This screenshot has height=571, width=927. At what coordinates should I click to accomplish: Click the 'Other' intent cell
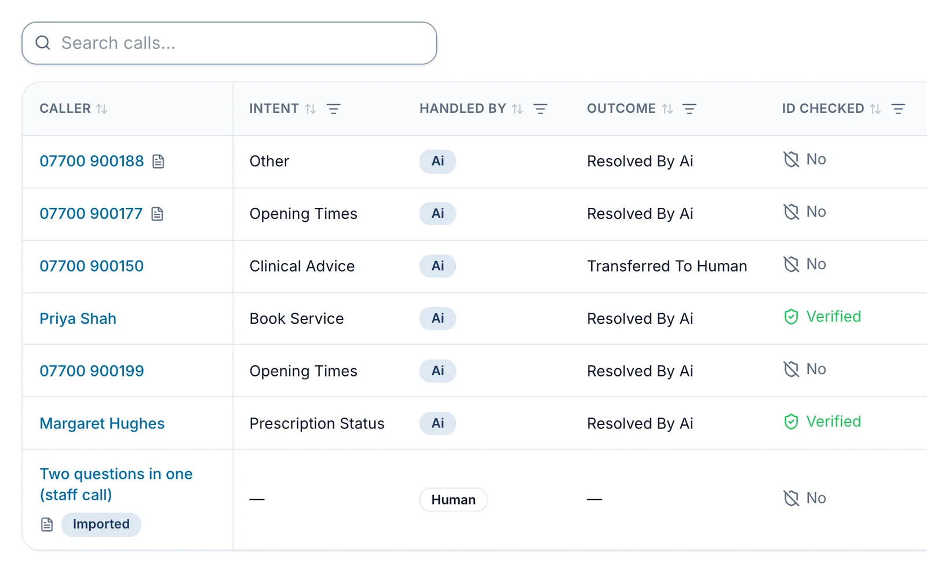(269, 161)
